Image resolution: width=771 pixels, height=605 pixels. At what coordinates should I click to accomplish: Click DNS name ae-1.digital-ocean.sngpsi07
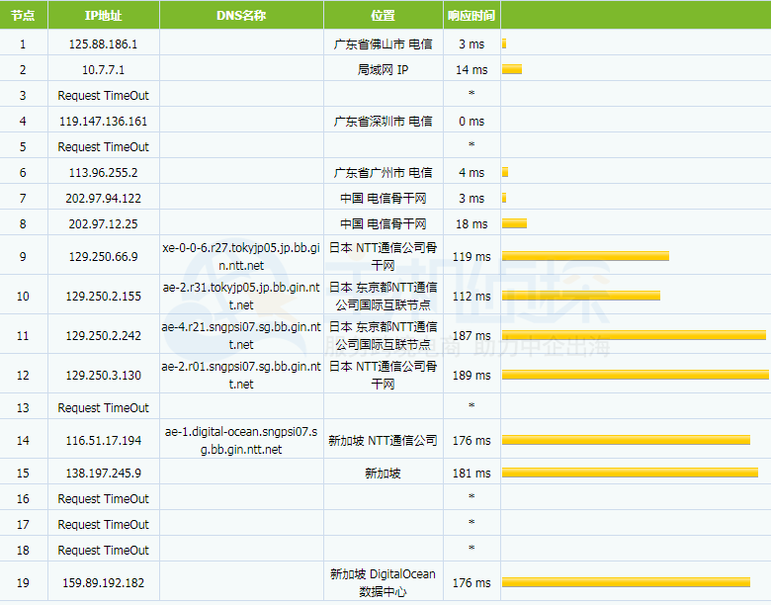pyautogui.click(x=241, y=441)
